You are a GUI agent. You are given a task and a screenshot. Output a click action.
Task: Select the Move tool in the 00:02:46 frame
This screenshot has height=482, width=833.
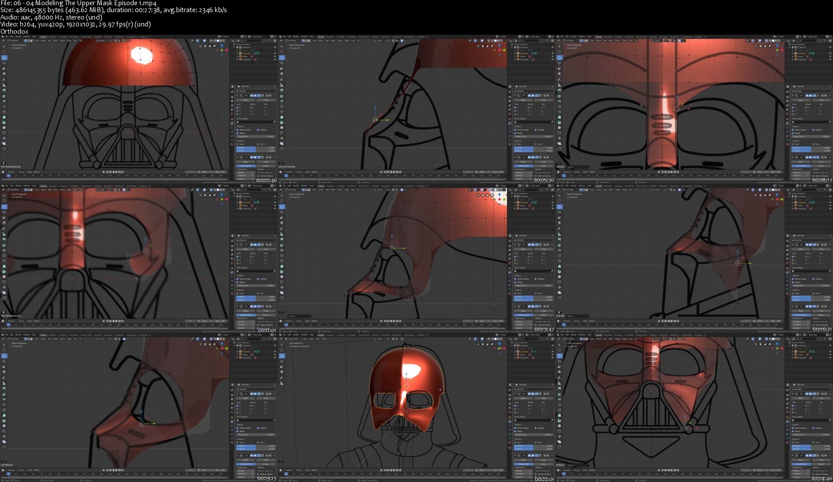point(4,58)
